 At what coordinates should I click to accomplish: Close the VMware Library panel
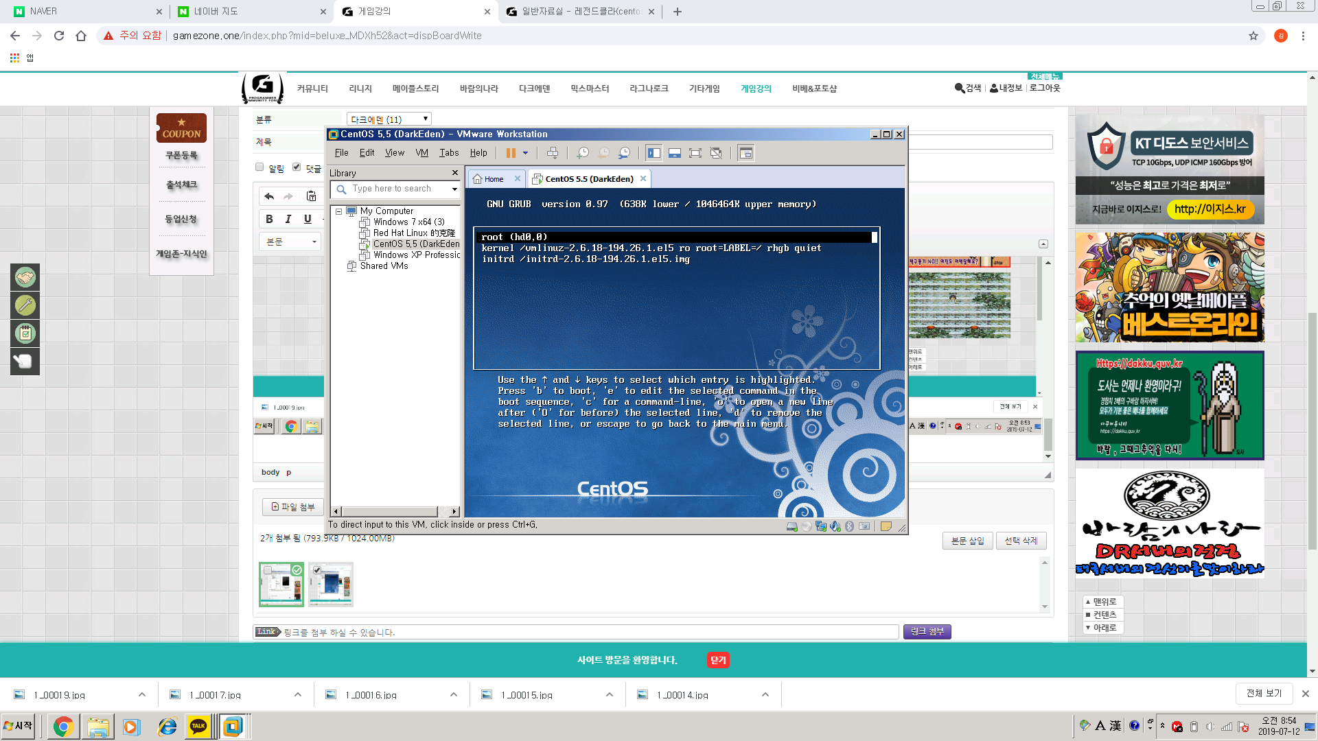point(454,173)
